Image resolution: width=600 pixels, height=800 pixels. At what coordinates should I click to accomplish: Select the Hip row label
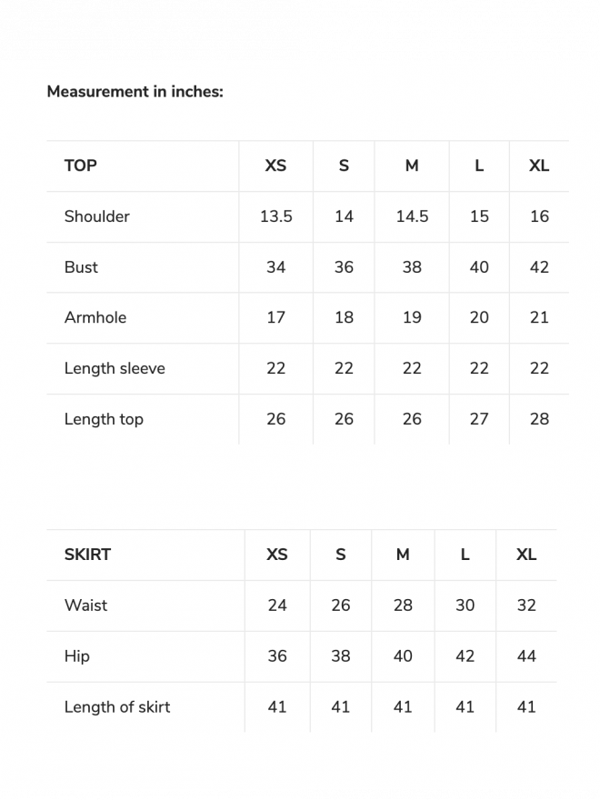77,656
